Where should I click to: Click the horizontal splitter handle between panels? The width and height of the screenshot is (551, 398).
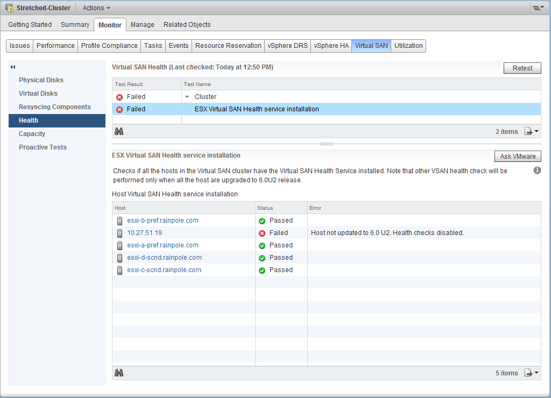[x=327, y=144]
